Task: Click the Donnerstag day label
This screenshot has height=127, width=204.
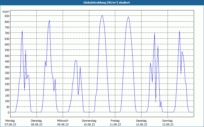Action: point(89,121)
